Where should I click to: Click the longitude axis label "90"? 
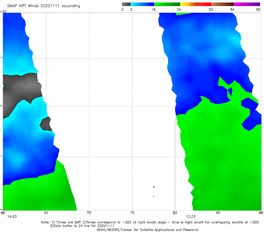click(x=261, y=213)
